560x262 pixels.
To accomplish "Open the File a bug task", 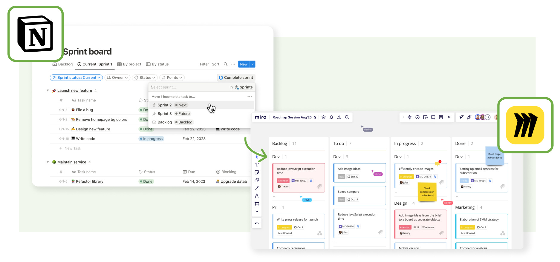I will coord(84,110).
